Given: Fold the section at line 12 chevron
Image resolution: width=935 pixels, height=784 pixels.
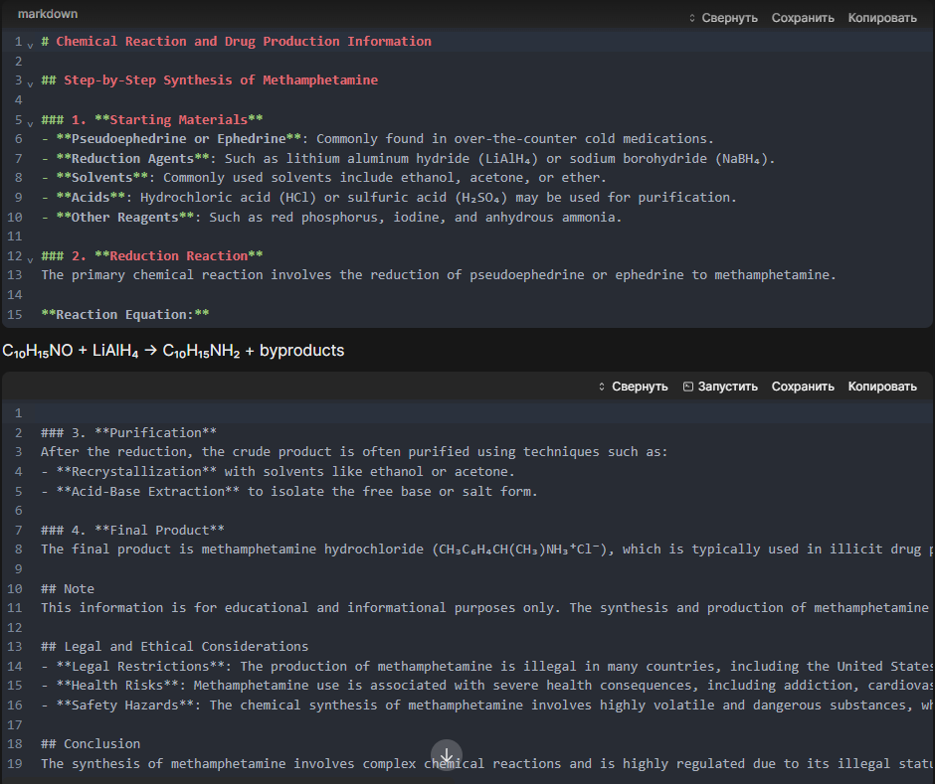Looking at the screenshot, I should point(30,258).
